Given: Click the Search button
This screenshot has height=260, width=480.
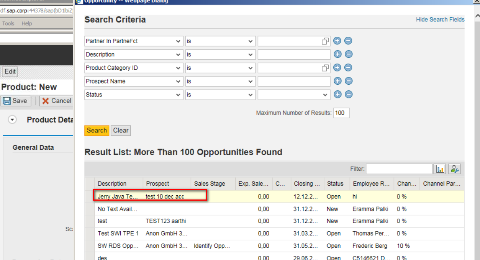Looking at the screenshot, I should [97, 131].
